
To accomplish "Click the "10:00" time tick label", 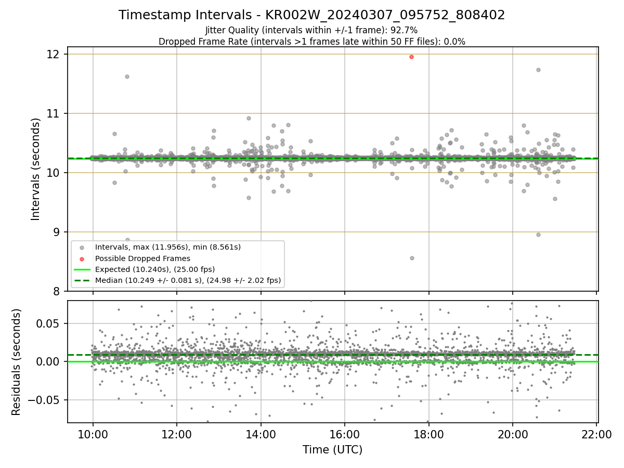I will tap(93, 433).
